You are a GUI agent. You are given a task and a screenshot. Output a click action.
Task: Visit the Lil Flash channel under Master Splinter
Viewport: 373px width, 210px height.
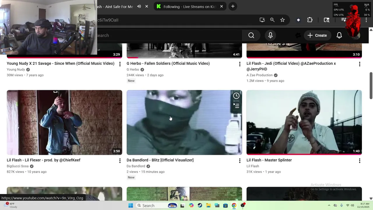pyautogui.click(x=253, y=166)
